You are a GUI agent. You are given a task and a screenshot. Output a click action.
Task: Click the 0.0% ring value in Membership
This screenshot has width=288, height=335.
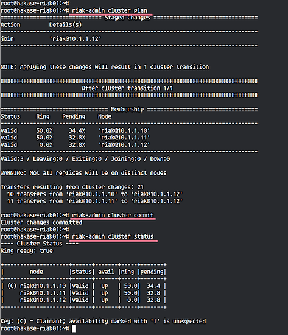click(46, 145)
